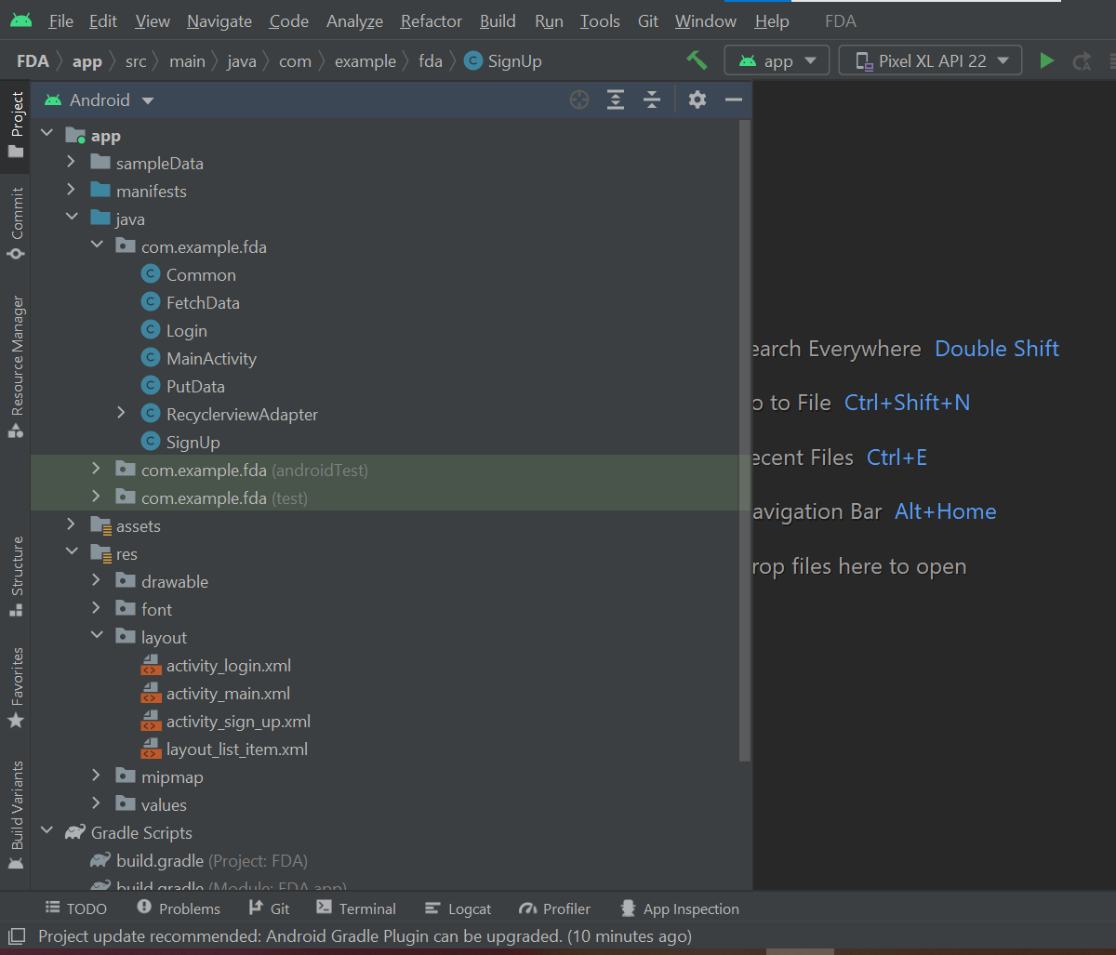Expand the manifests folder
The image size is (1116, 955).
pos(72,191)
